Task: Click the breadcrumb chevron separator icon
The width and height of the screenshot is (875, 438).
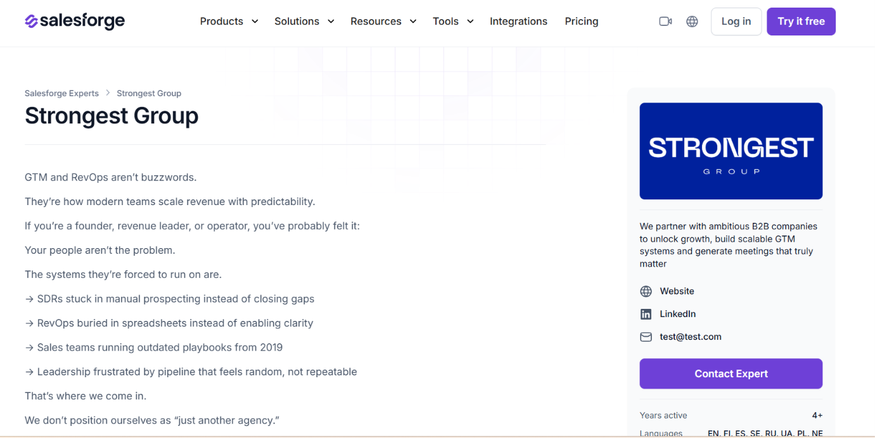Action: click(108, 93)
